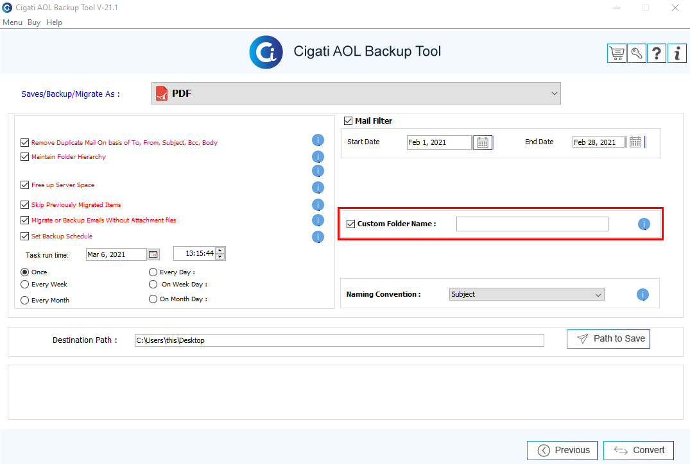The width and height of the screenshot is (690, 464).
Task: Toggle Set Backup Schedule checkbox
Action: 24,236
